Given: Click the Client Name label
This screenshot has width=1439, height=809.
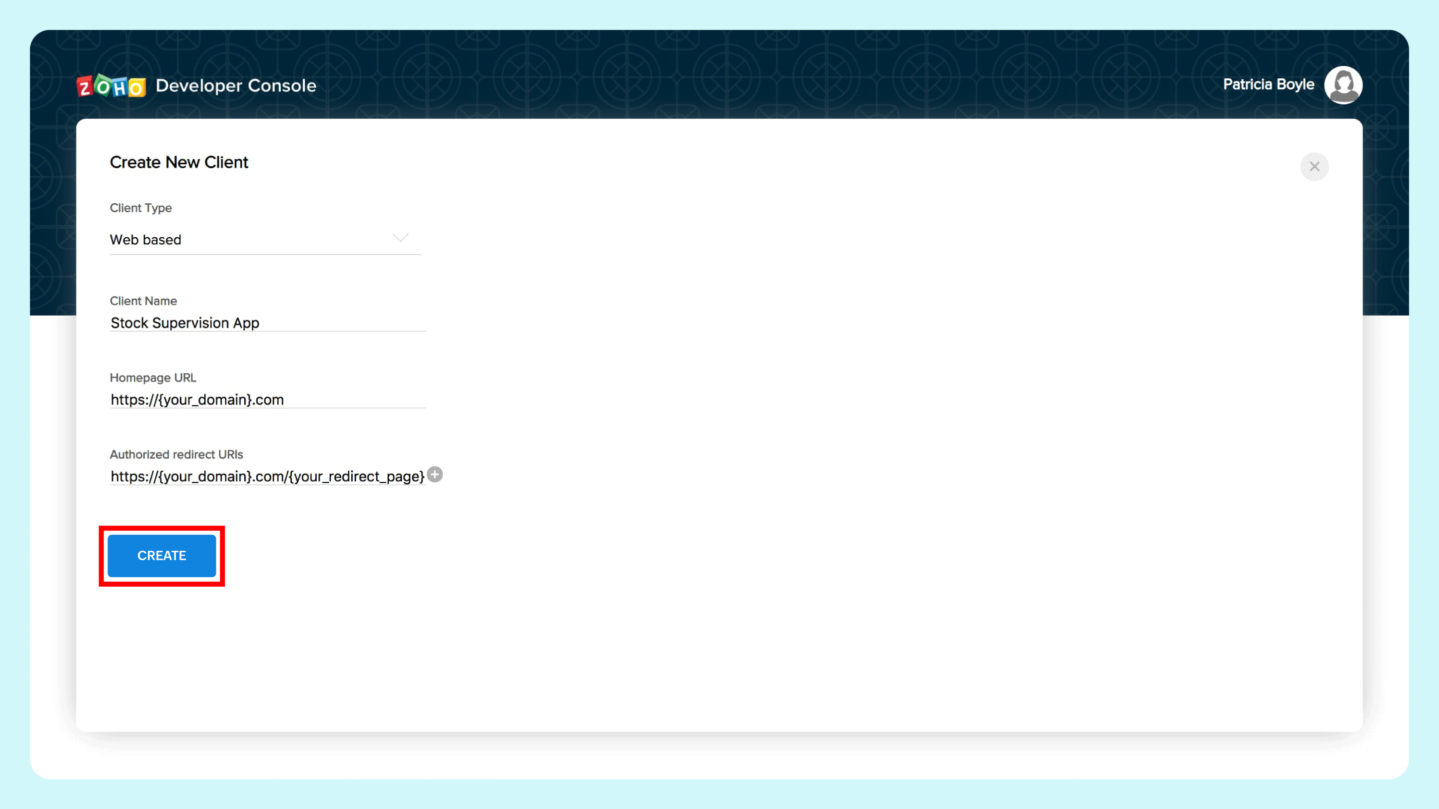Looking at the screenshot, I should click(x=143, y=301).
